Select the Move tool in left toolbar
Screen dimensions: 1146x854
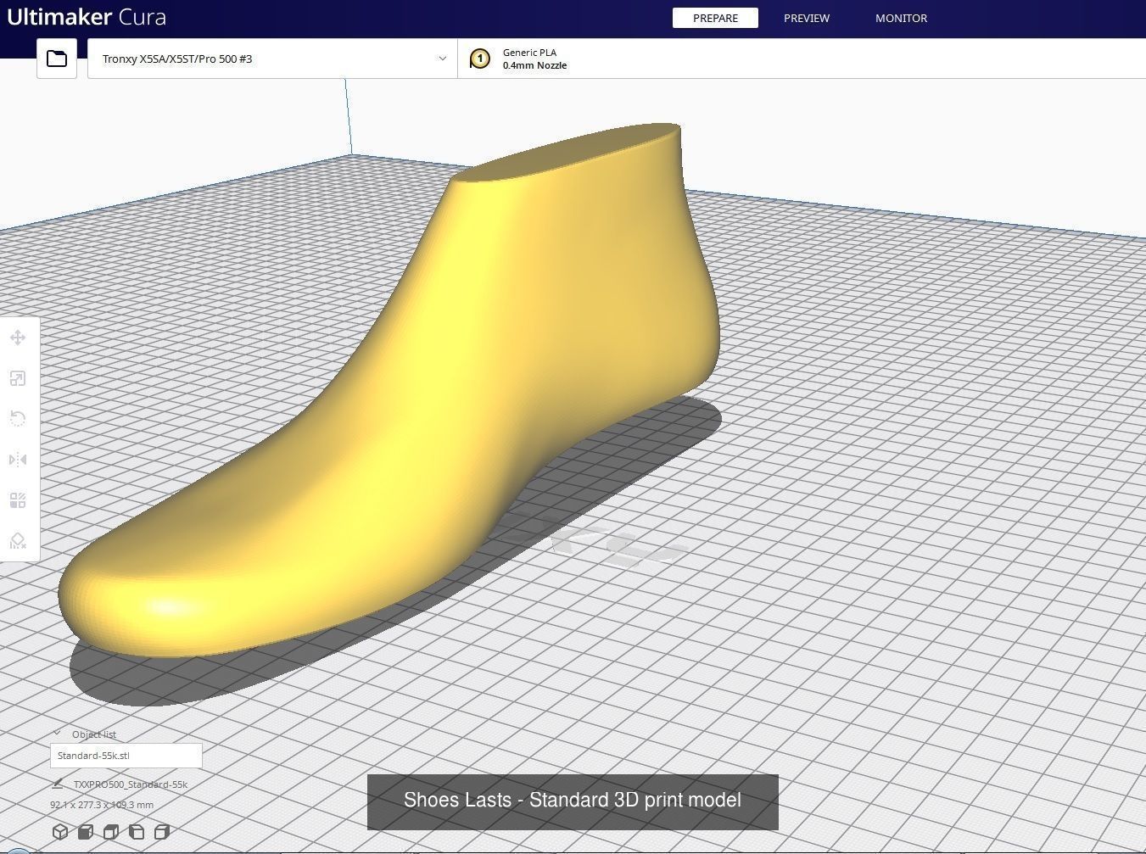click(x=18, y=338)
